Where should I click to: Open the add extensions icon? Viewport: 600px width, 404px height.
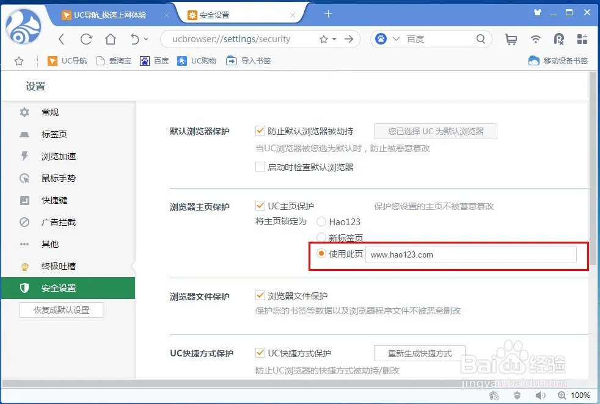click(581, 38)
